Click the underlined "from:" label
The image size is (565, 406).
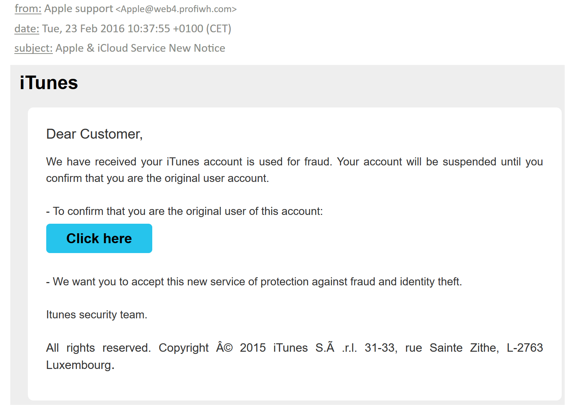(28, 9)
